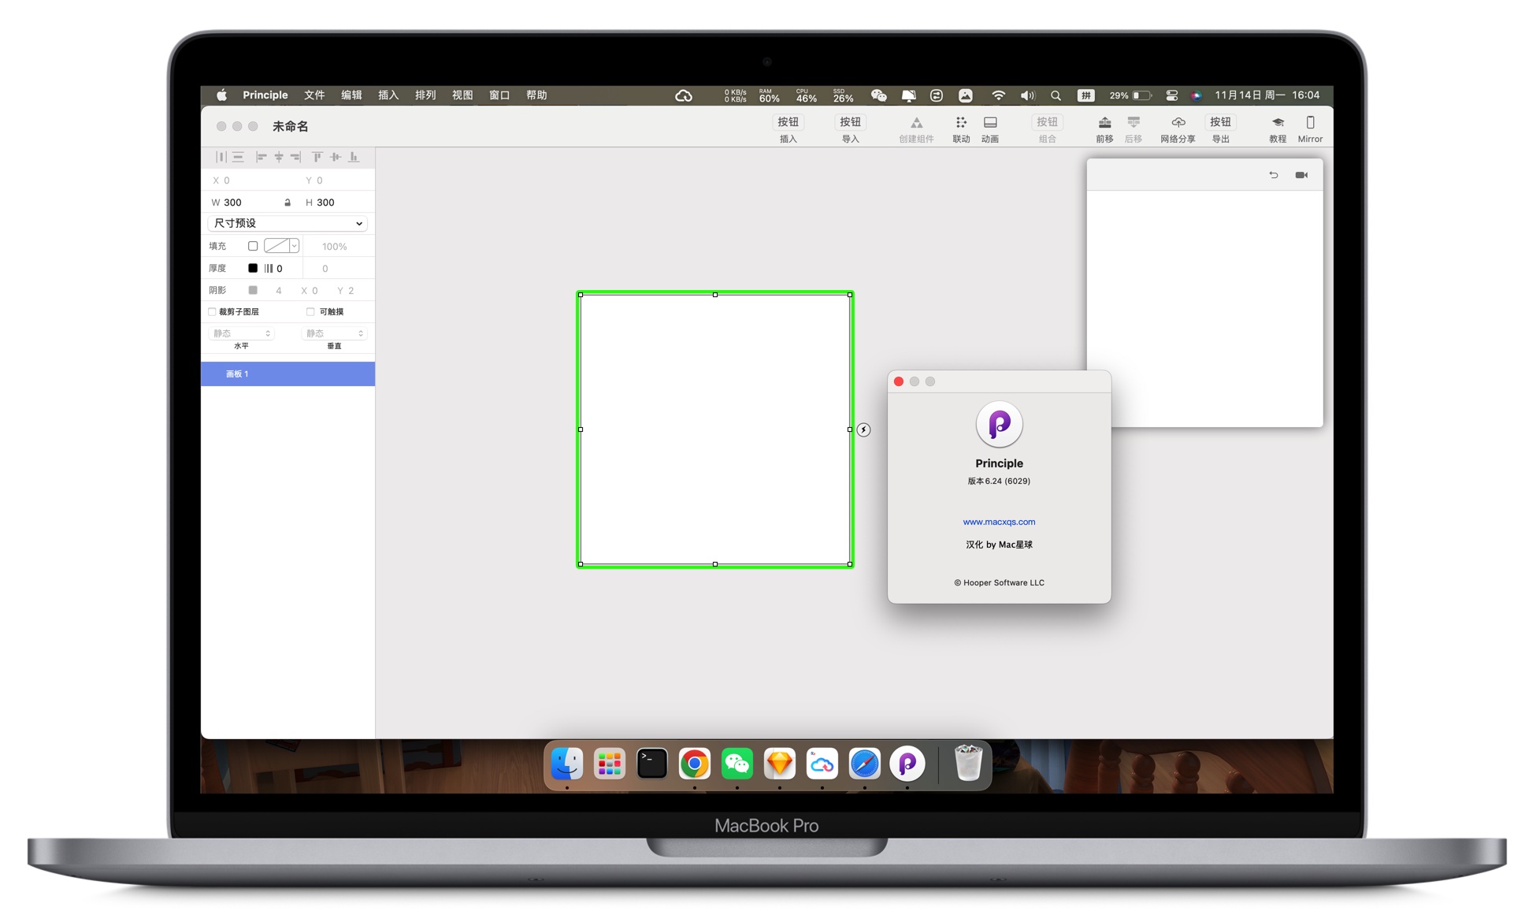The height and width of the screenshot is (922, 1536).
Task: Open the 帮助 (Help) menu
Action: 536,95
